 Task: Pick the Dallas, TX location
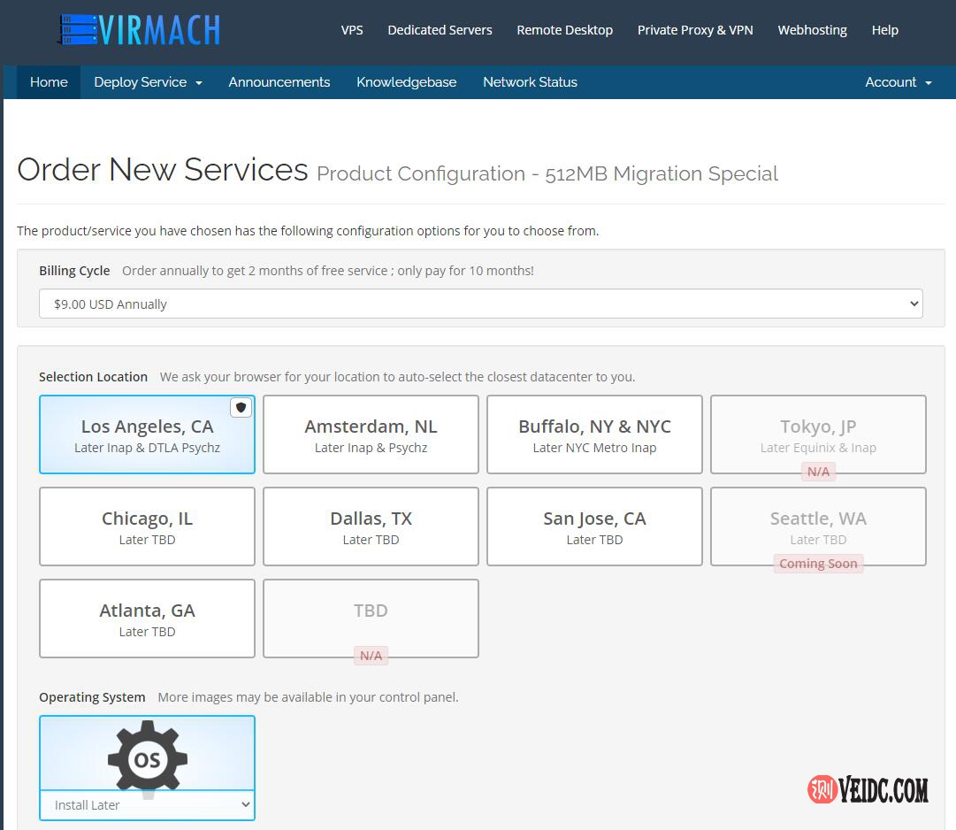click(x=371, y=526)
